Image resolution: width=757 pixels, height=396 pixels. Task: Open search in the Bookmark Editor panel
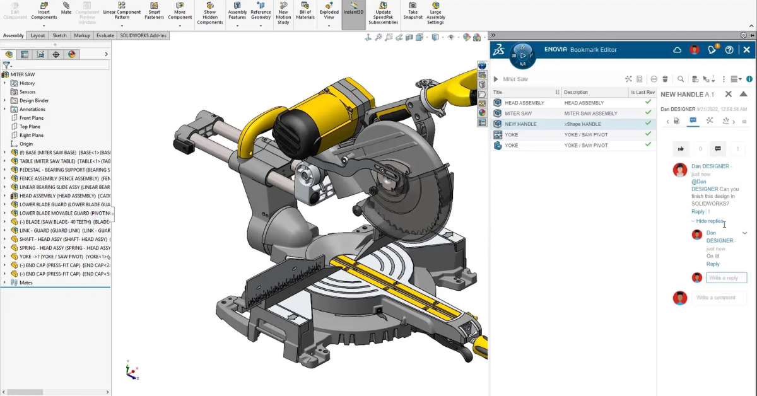pos(681,79)
